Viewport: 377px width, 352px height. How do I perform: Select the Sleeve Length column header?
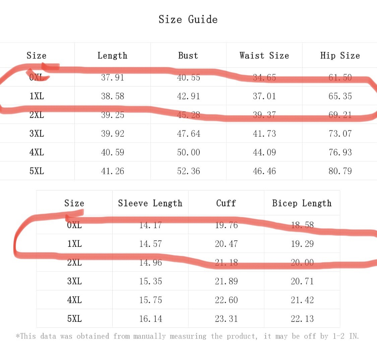[150, 203]
